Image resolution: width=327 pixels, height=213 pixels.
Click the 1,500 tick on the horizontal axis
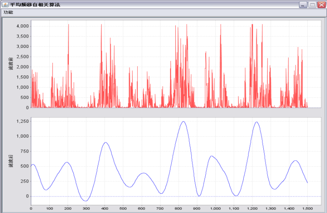(x=307, y=209)
